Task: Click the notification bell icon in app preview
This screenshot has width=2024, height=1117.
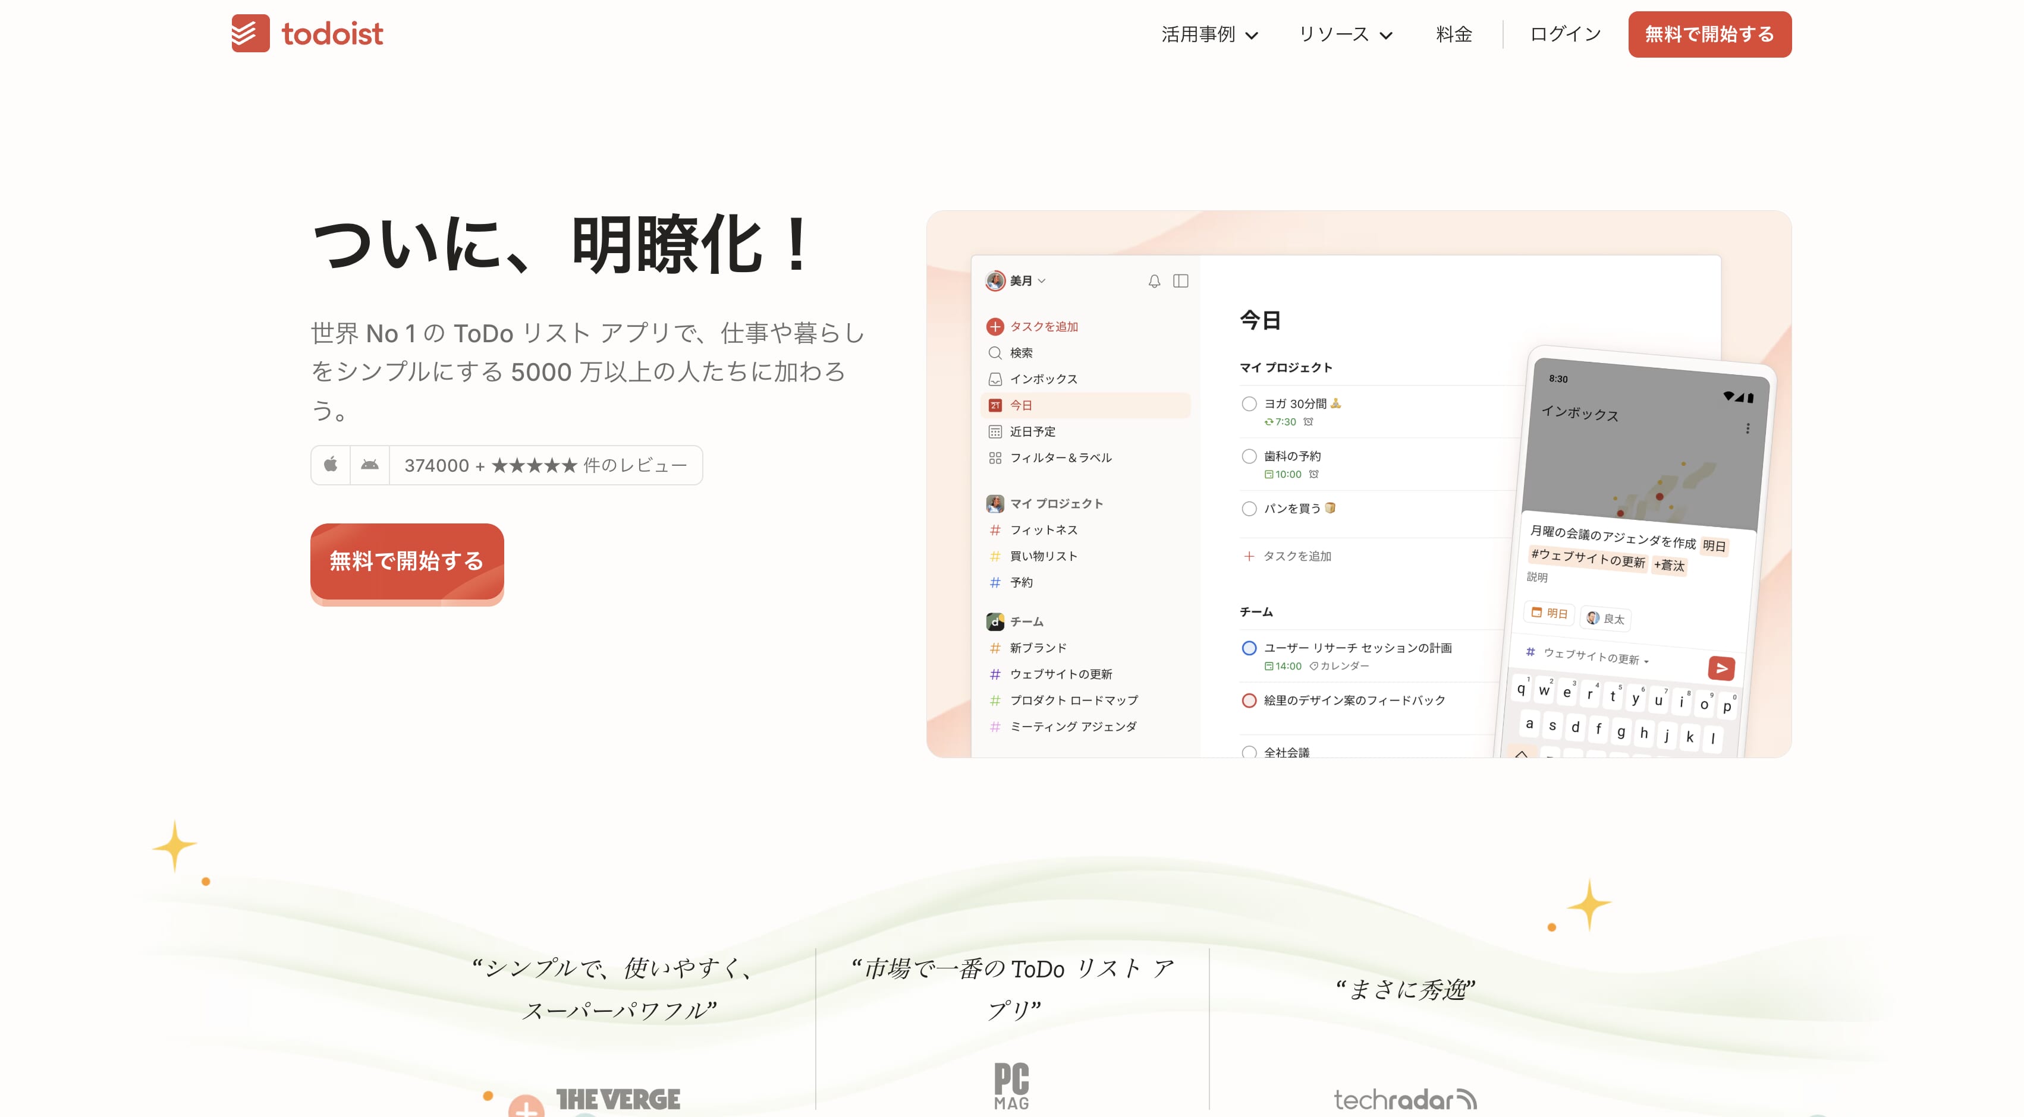Action: [1154, 281]
